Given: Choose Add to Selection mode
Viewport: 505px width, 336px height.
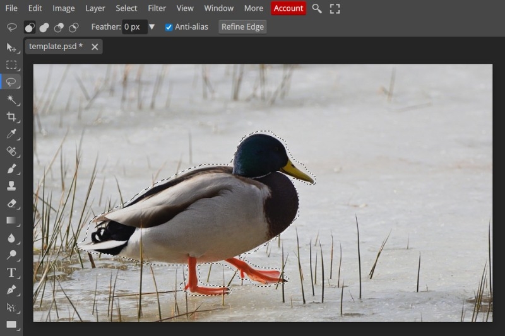Looking at the screenshot, I should (x=44, y=27).
